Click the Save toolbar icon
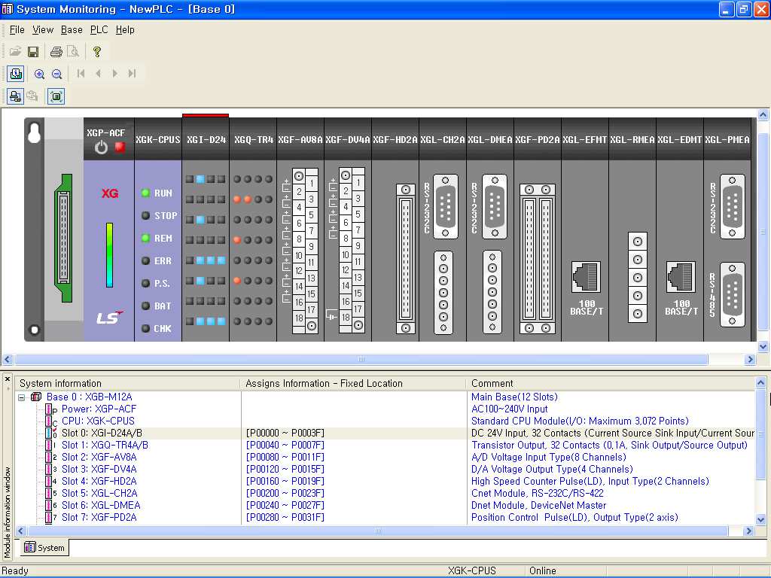This screenshot has height=578, width=771. [33, 52]
